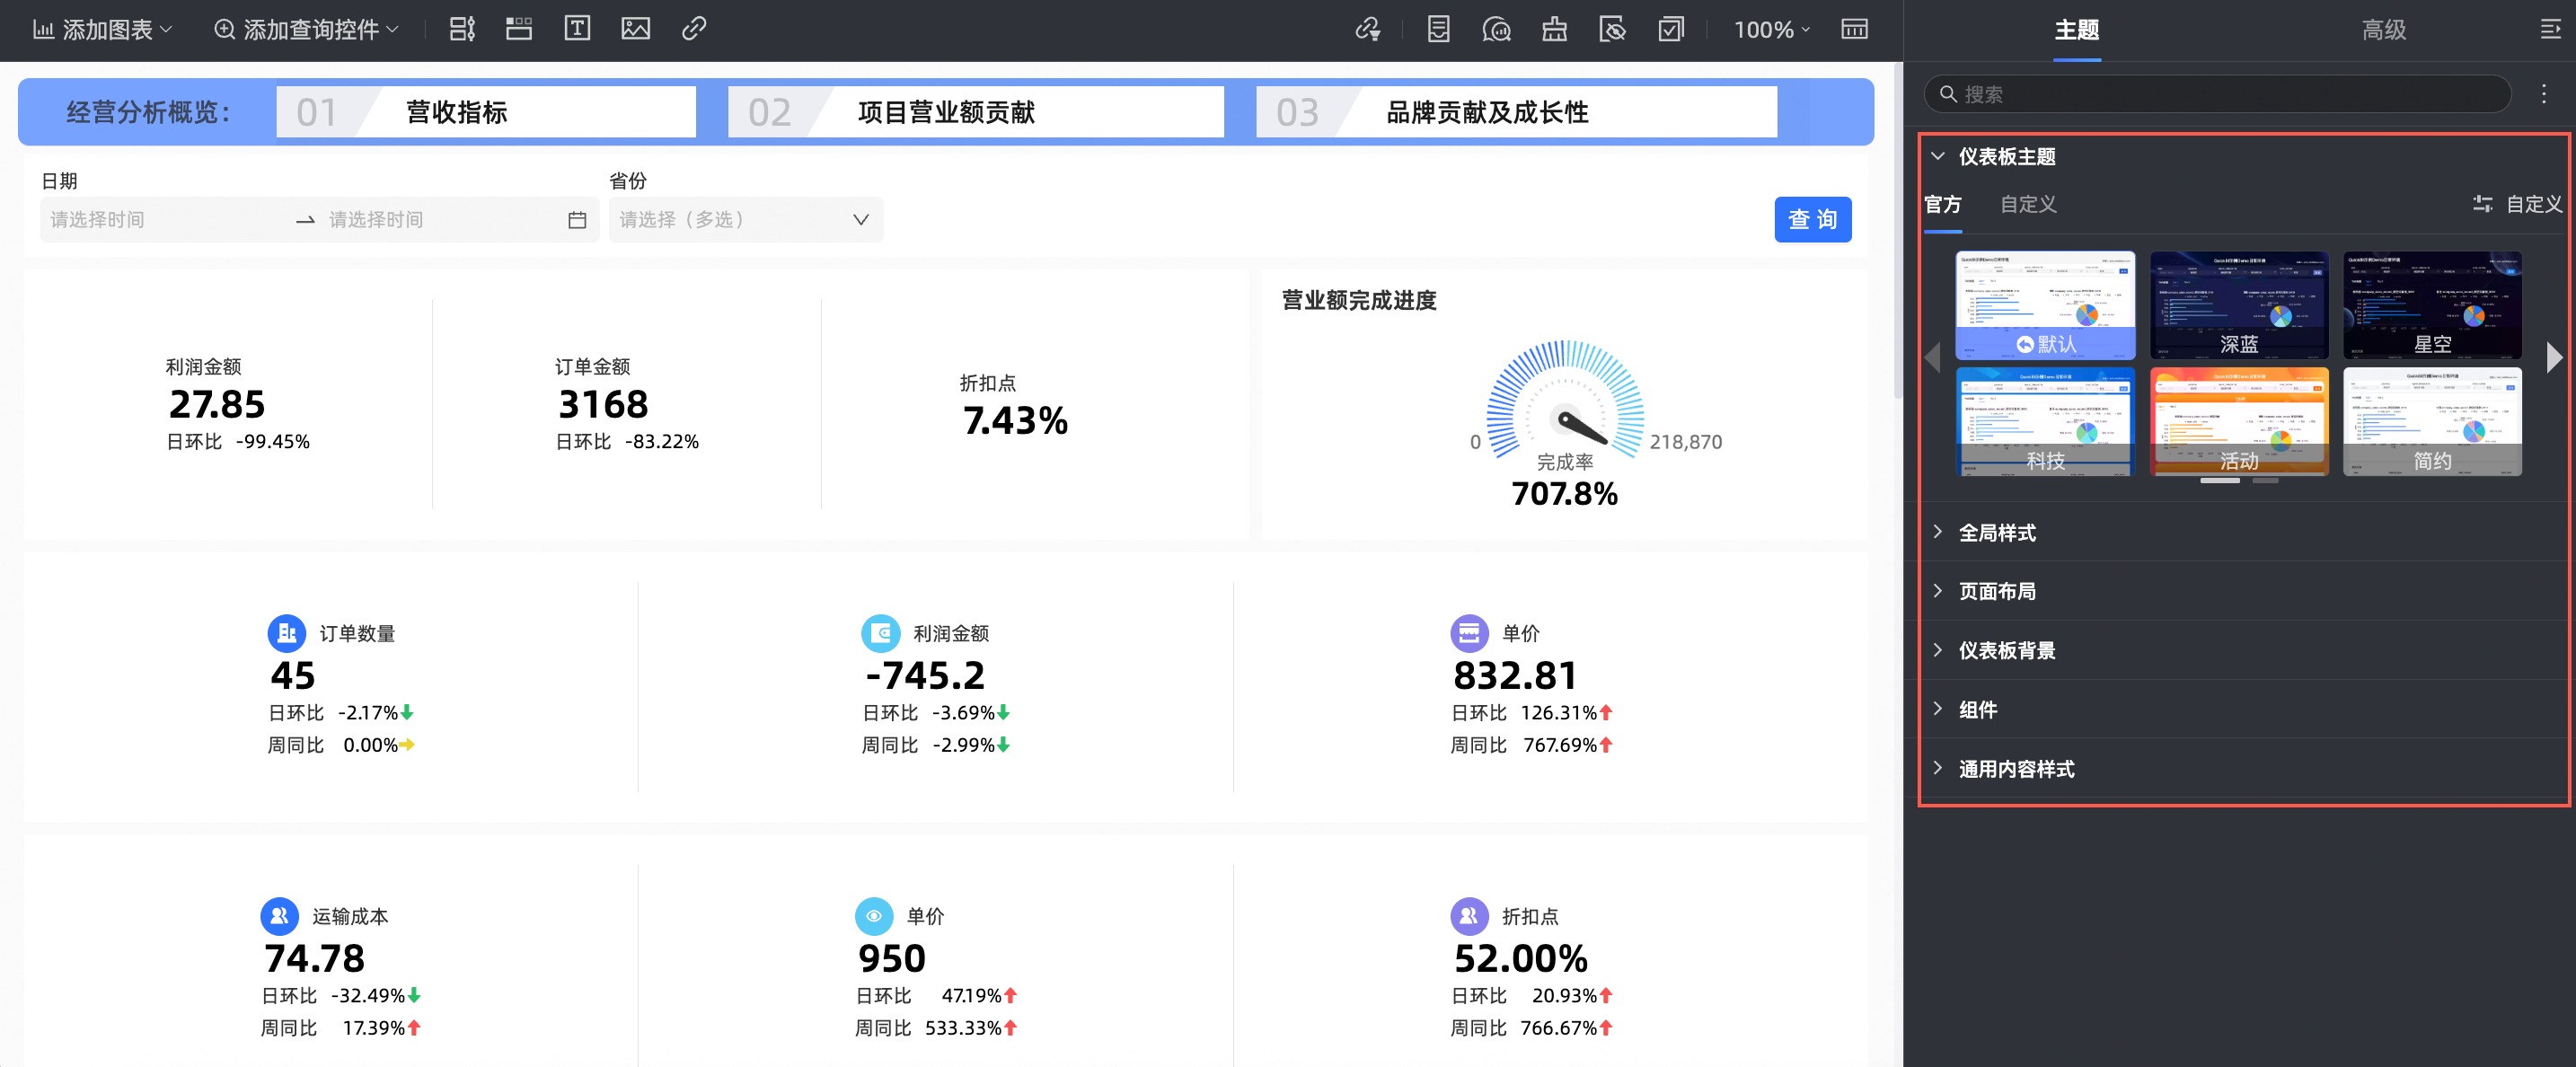
Task: Switch to the 自定义 theme tab
Action: pyautogui.click(x=2027, y=204)
